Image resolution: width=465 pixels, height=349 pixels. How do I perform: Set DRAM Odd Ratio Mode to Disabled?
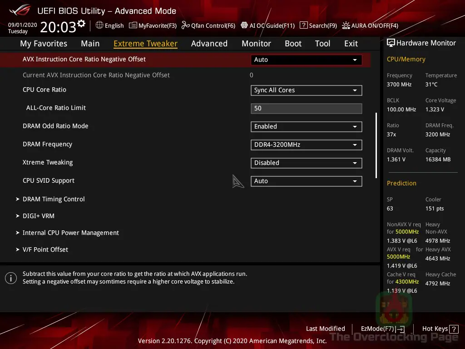click(x=306, y=126)
